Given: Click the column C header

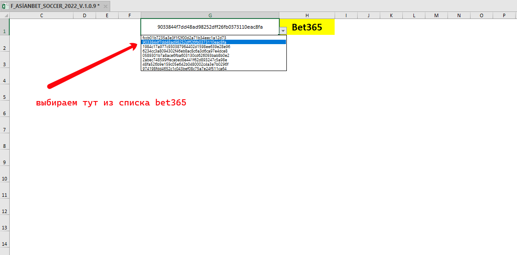Looking at the screenshot, I should coord(41,15).
